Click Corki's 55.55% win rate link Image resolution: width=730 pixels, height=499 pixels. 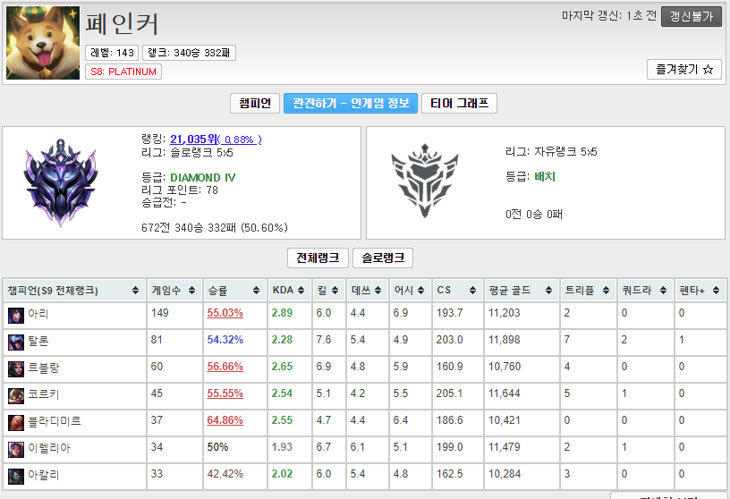pyautogui.click(x=225, y=393)
